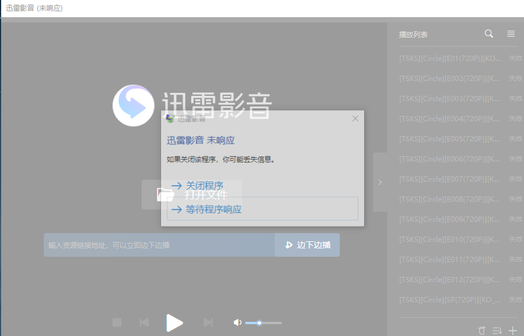Collapse the playlist side panel arrow
The height and width of the screenshot is (336, 524).
tap(380, 182)
